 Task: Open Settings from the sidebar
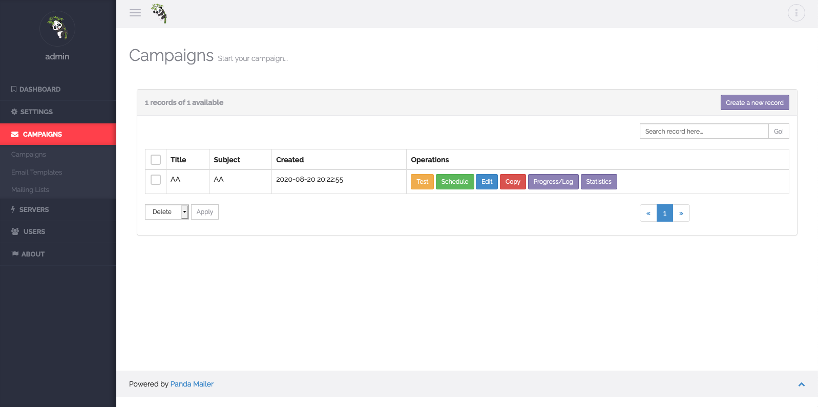tap(36, 112)
